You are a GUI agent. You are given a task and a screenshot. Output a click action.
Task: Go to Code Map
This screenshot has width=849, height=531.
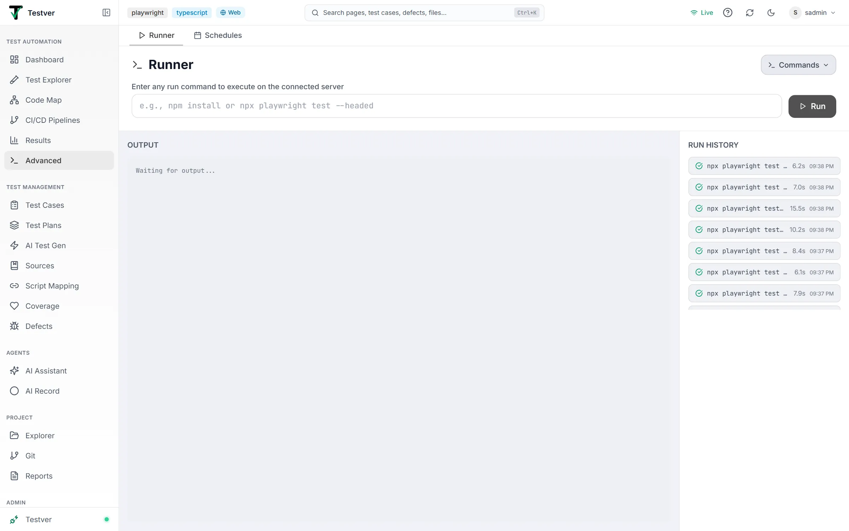59,100
